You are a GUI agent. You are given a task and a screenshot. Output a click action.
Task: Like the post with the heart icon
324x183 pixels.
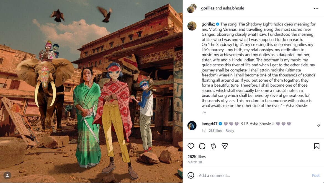(191, 146)
